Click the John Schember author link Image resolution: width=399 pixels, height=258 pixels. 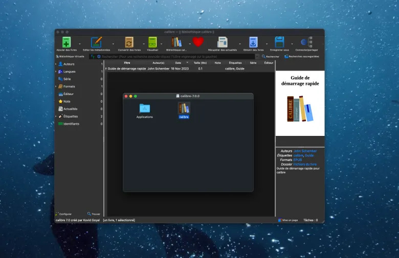pos(305,151)
